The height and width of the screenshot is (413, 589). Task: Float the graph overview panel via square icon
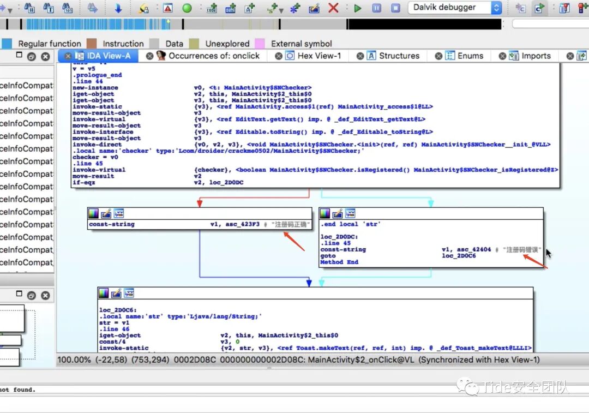click(x=19, y=294)
